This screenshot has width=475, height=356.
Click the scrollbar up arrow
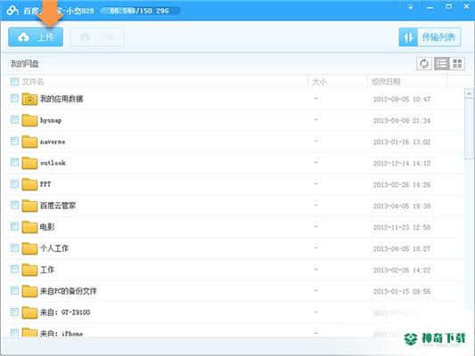[x=469, y=93]
